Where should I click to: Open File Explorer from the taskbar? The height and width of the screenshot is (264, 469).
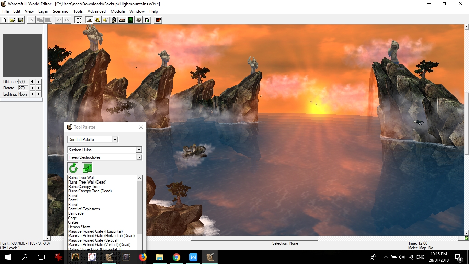click(160, 257)
